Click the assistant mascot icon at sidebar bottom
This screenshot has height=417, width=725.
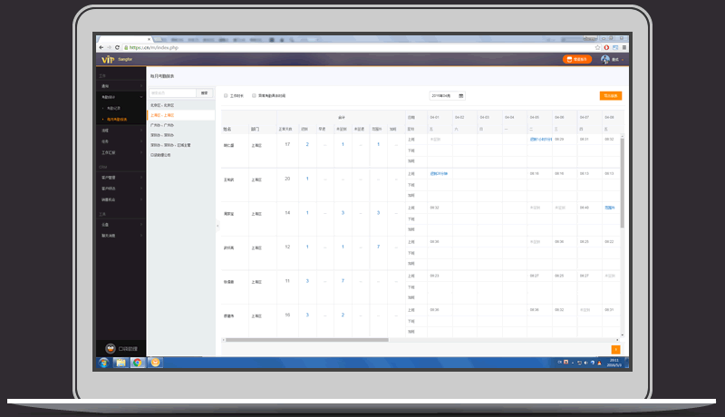[x=111, y=347]
